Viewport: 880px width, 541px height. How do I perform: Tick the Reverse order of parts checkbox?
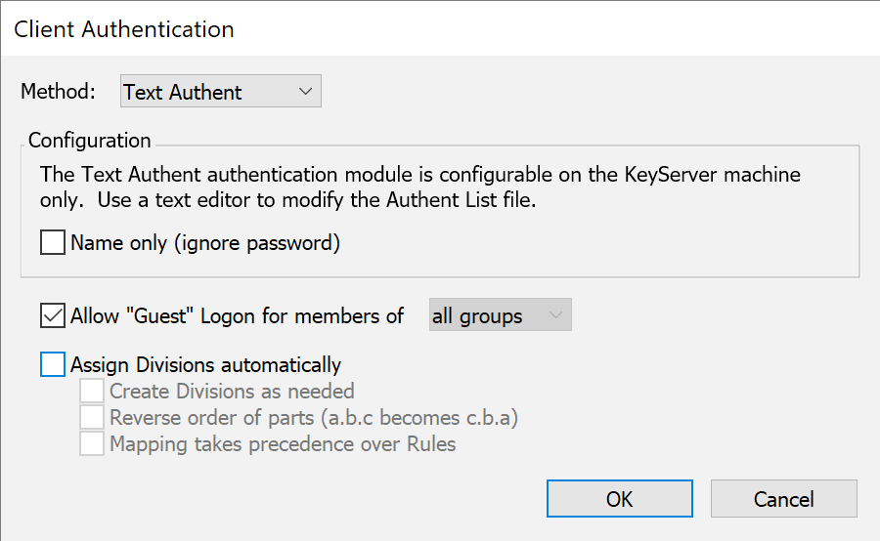click(x=92, y=418)
